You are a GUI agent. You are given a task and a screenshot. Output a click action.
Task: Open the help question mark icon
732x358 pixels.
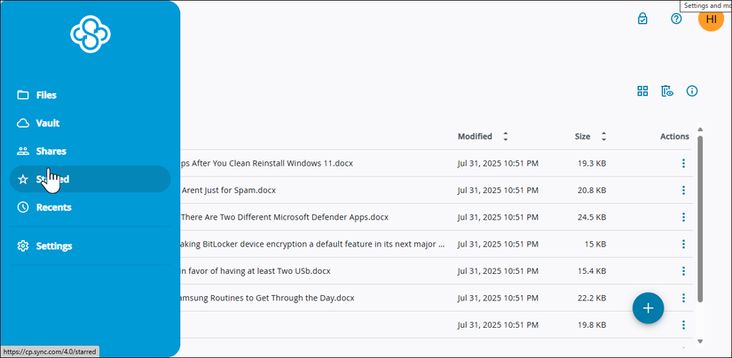pyautogui.click(x=676, y=19)
